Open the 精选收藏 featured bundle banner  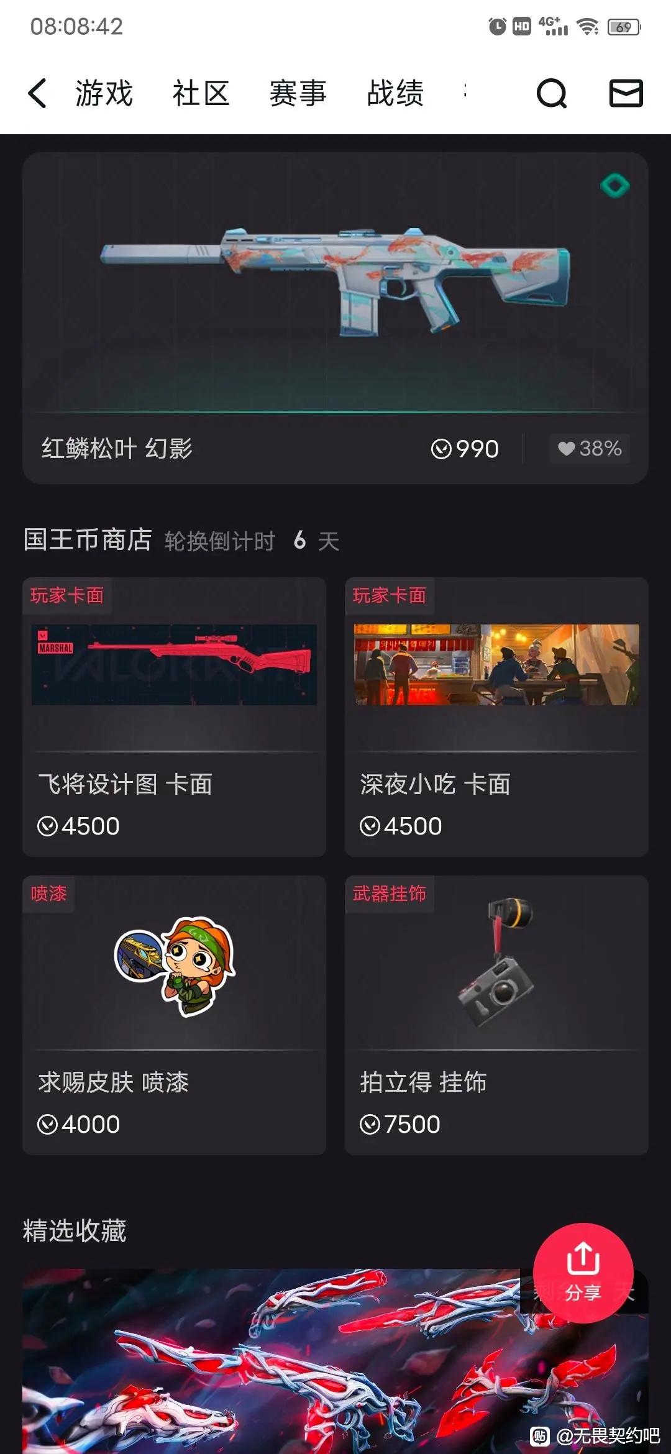coord(335,1361)
